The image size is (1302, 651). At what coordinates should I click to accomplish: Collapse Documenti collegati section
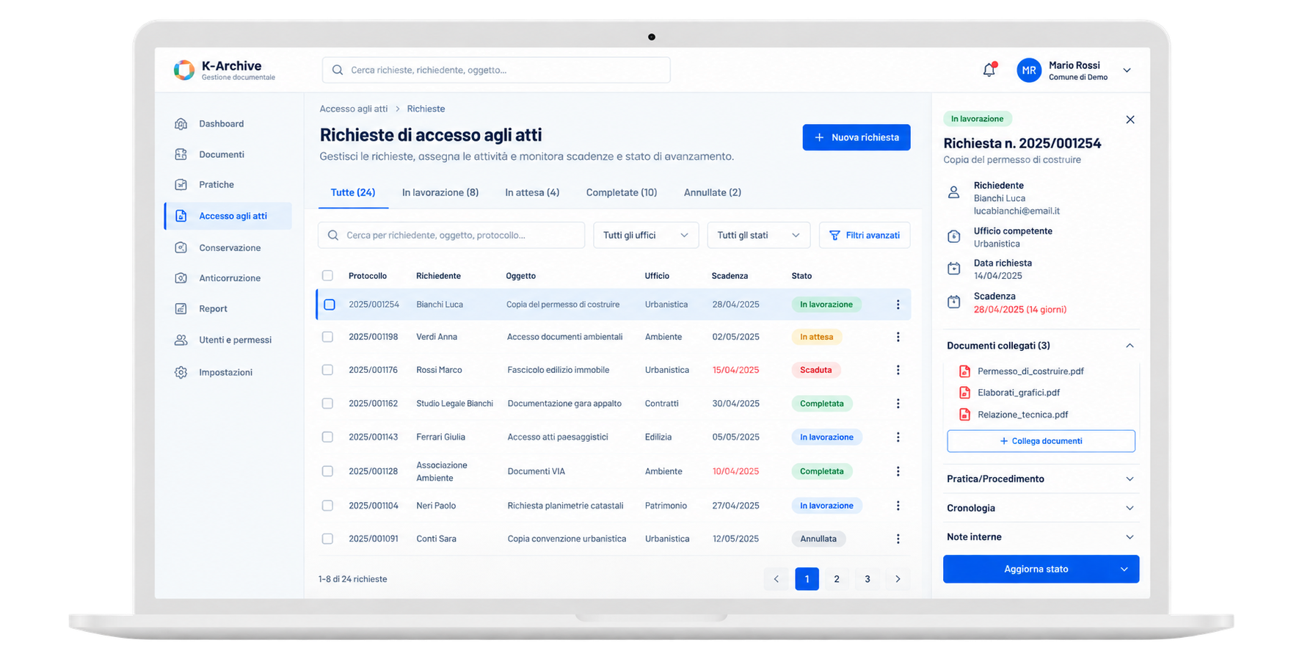(1130, 346)
